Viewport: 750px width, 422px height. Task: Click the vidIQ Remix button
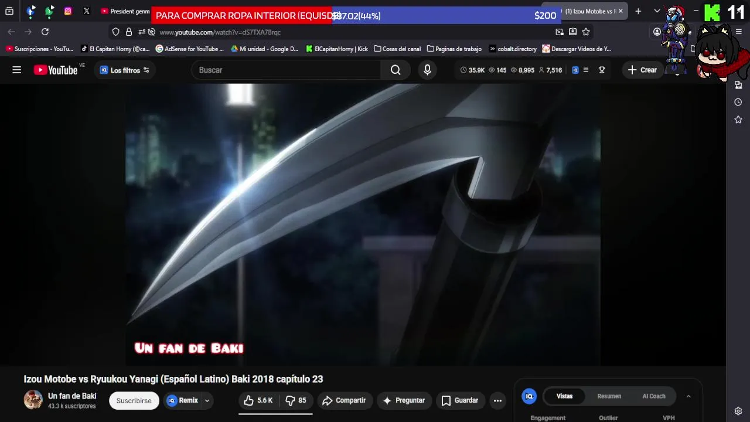point(182,400)
